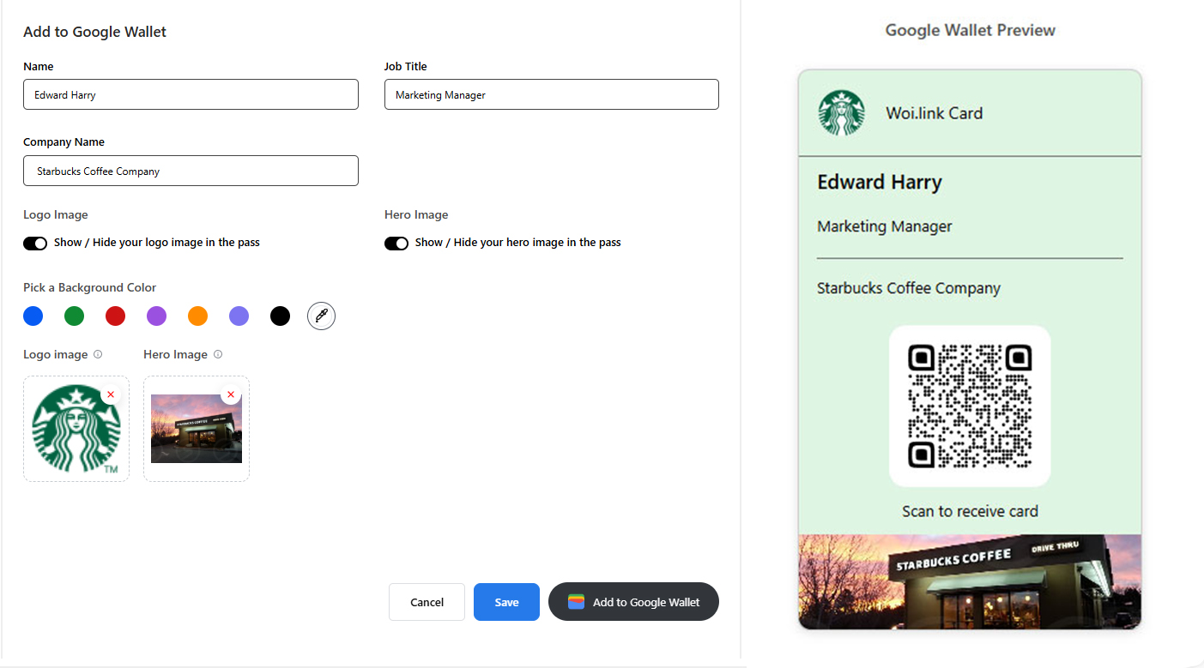Choose the red background color
The height and width of the screenshot is (668, 1204).
pyautogui.click(x=115, y=316)
